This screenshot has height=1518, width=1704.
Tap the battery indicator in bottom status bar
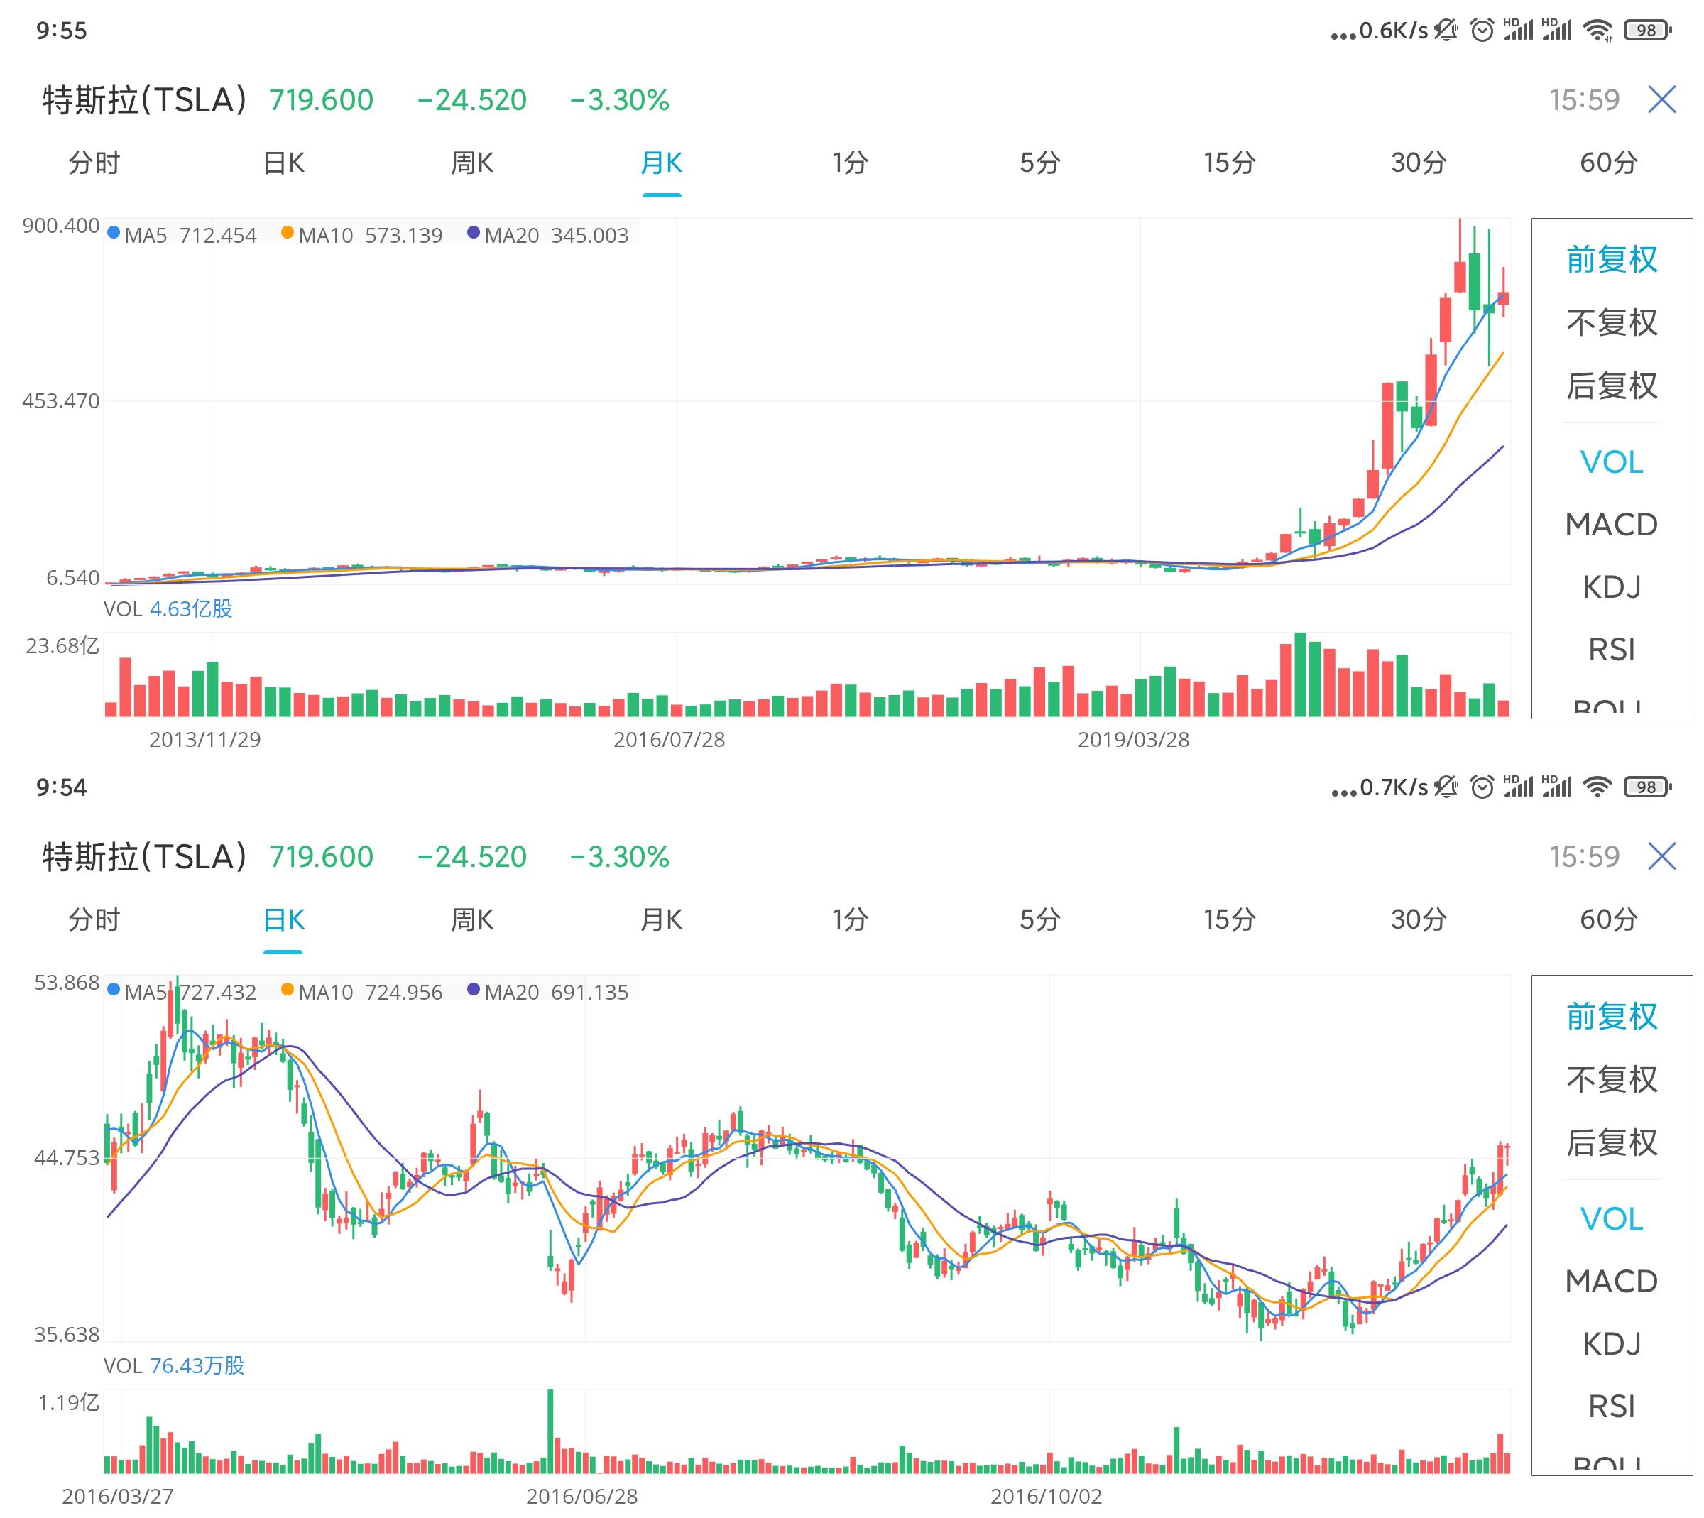tap(1646, 787)
